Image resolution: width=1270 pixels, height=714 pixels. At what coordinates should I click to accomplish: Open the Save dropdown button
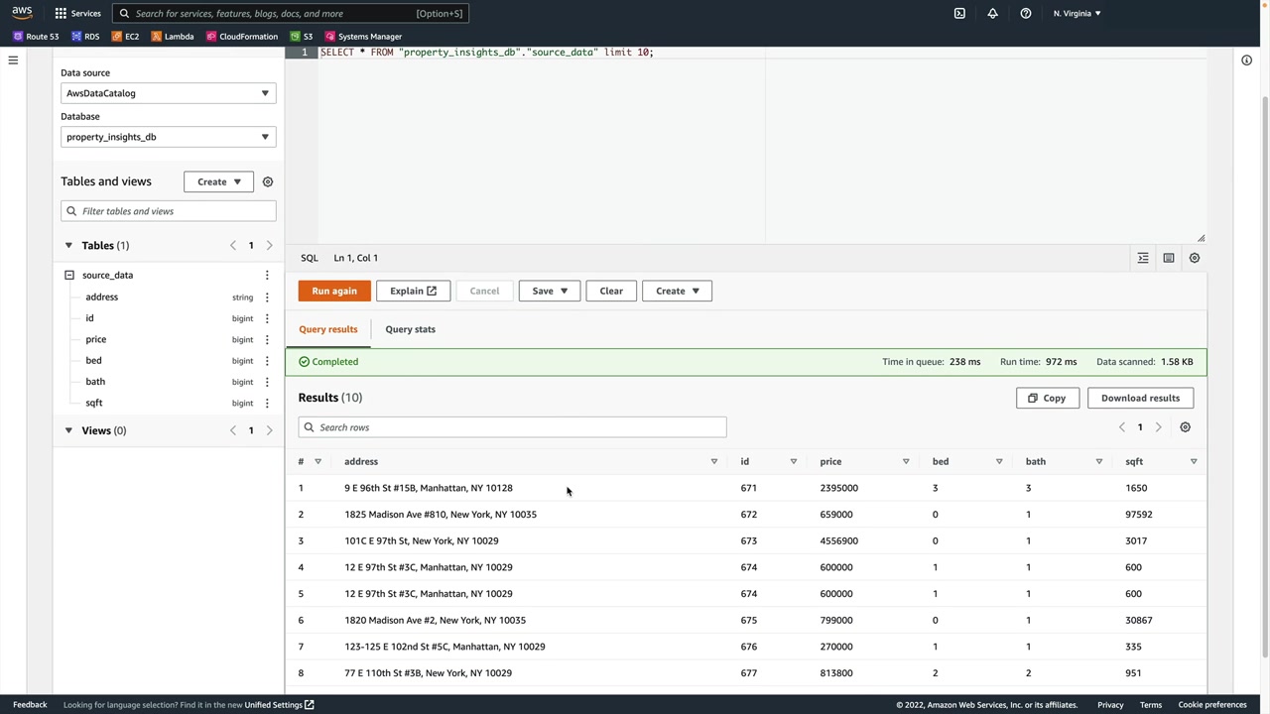(549, 291)
